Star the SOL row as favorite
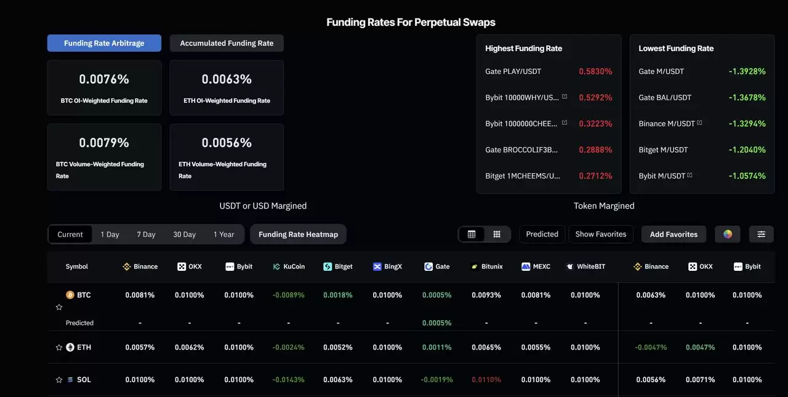The width and height of the screenshot is (788, 397). [x=59, y=380]
